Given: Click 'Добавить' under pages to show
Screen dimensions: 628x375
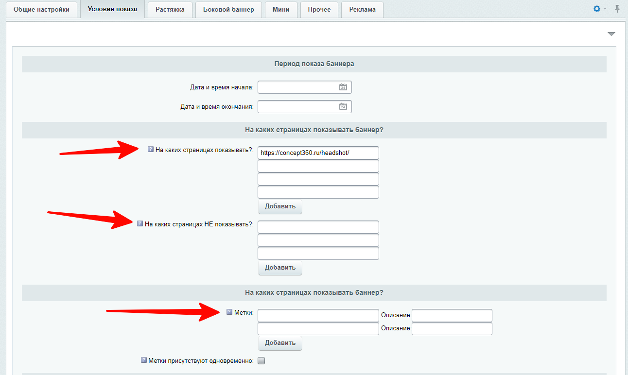Looking at the screenshot, I should click(280, 206).
